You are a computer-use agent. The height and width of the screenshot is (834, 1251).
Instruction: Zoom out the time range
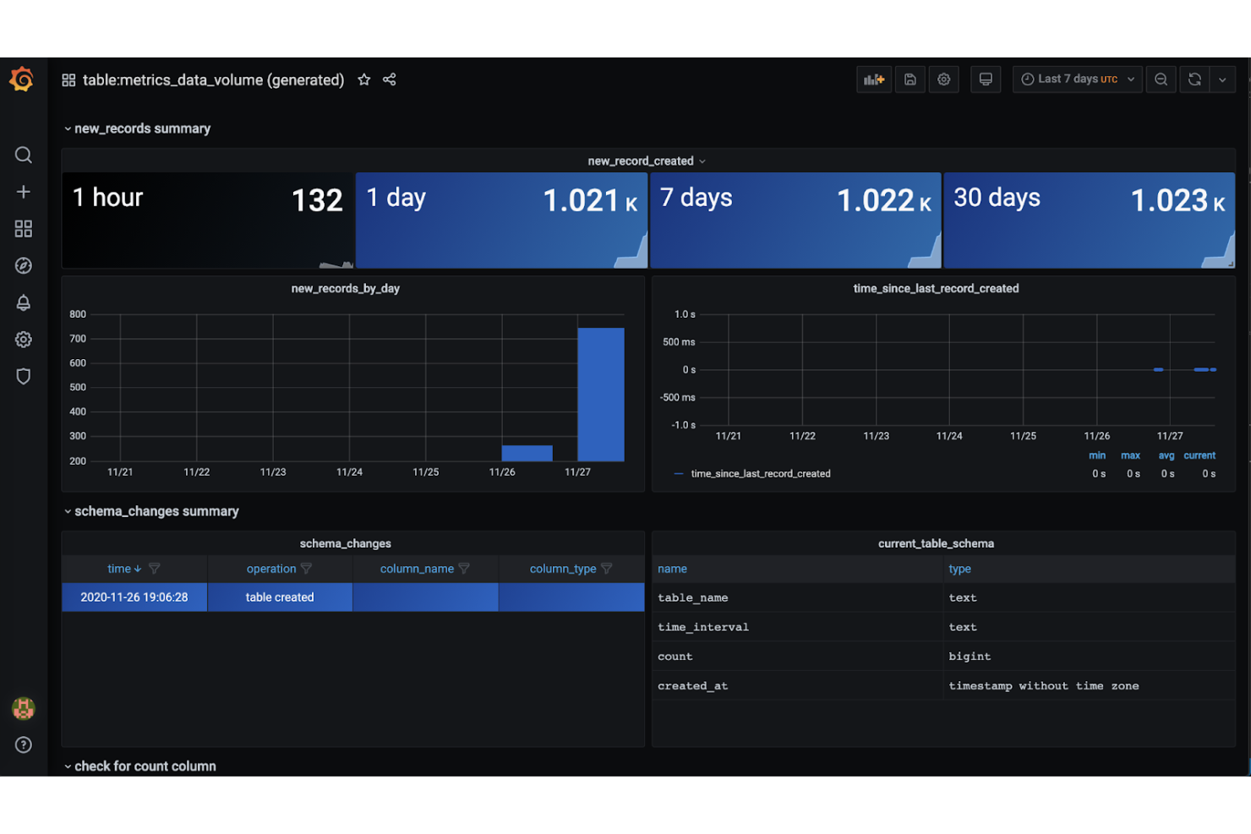coord(1161,79)
